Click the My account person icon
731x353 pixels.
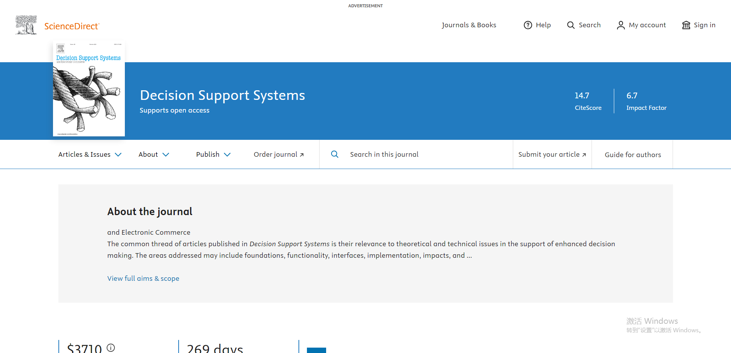coord(621,25)
